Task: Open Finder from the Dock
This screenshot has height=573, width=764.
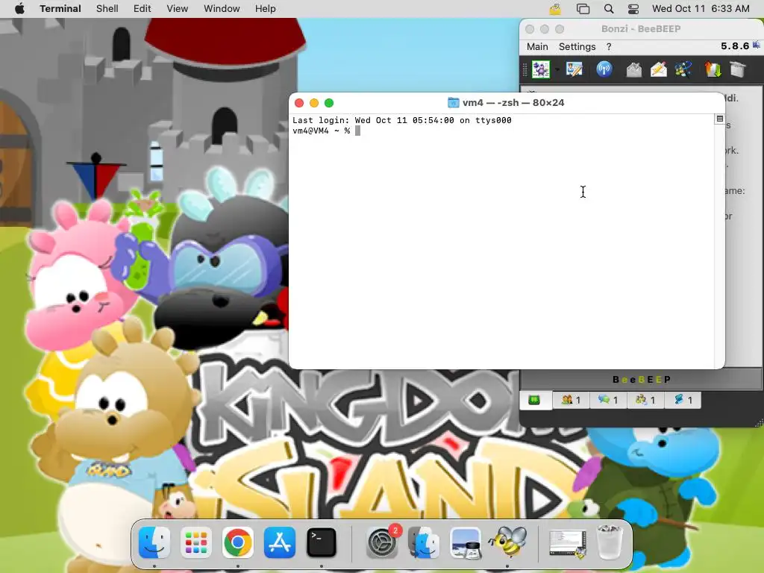Action: 154,542
